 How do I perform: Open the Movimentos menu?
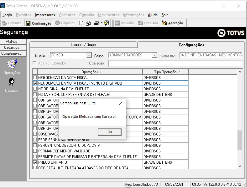(x=108, y=15)
